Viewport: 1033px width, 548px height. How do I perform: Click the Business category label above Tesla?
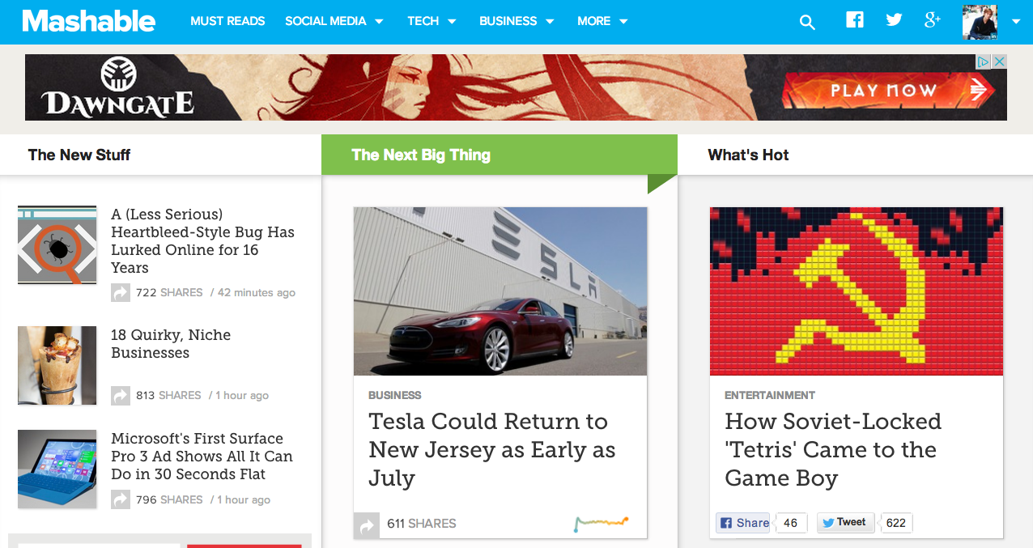point(395,395)
